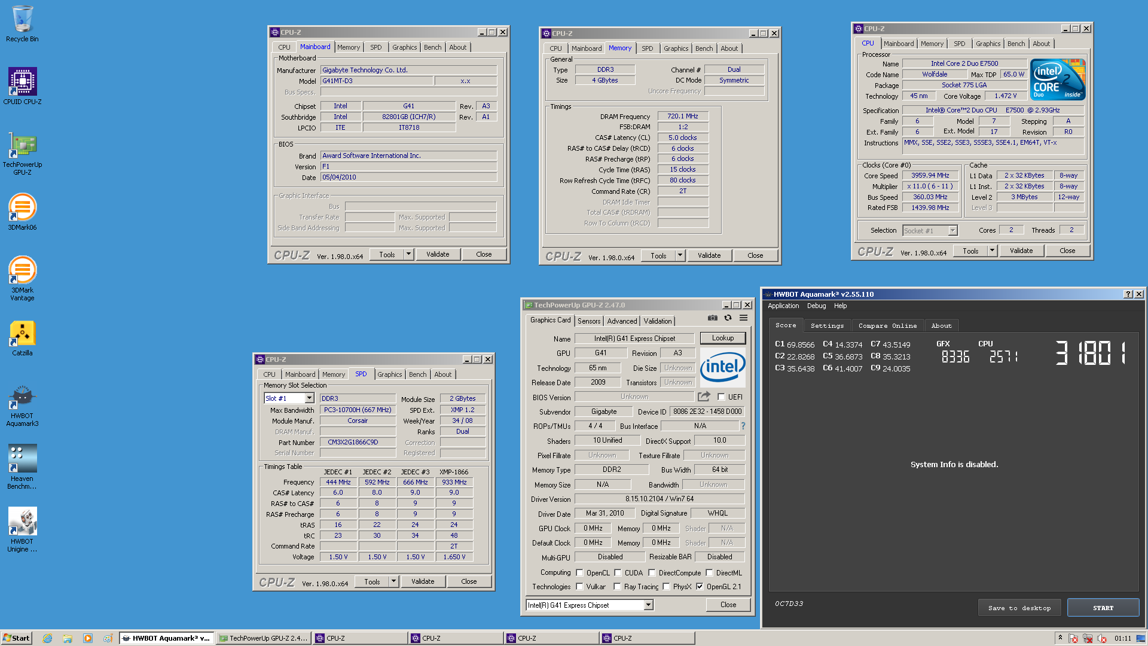Open the 3DMark Vantage desktop shortcut
Screen dimensions: 1148x646
[22, 279]
